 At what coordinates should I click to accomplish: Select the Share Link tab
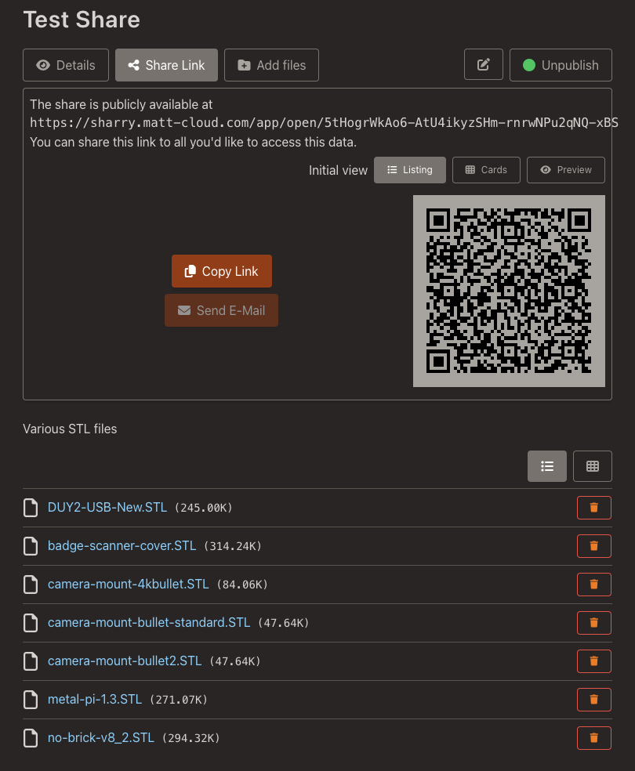coord(166,65)
